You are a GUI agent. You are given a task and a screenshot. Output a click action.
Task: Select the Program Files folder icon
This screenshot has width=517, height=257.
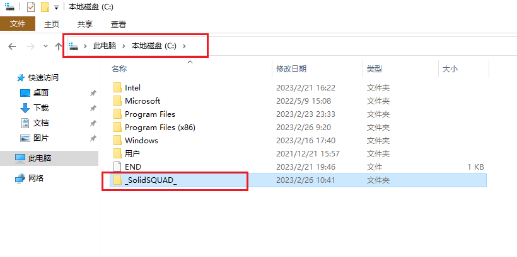coord(118,114)
